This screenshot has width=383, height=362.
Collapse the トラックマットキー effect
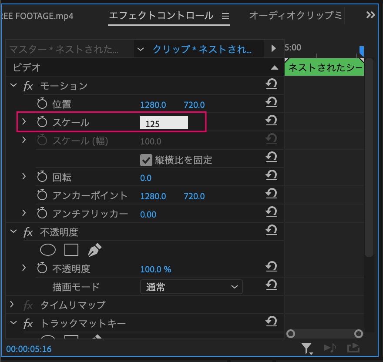click(13, 322)
